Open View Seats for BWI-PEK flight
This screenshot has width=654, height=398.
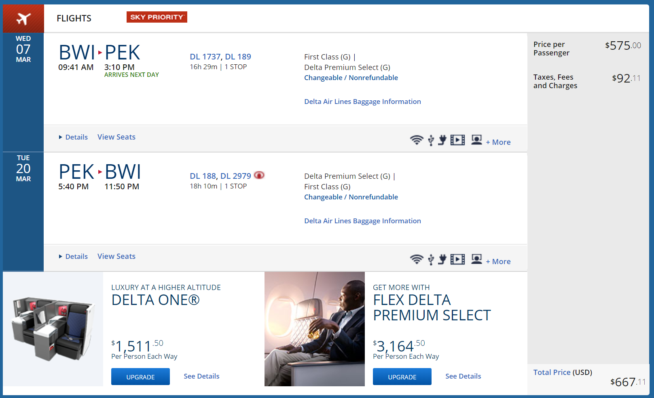point(116,137)
